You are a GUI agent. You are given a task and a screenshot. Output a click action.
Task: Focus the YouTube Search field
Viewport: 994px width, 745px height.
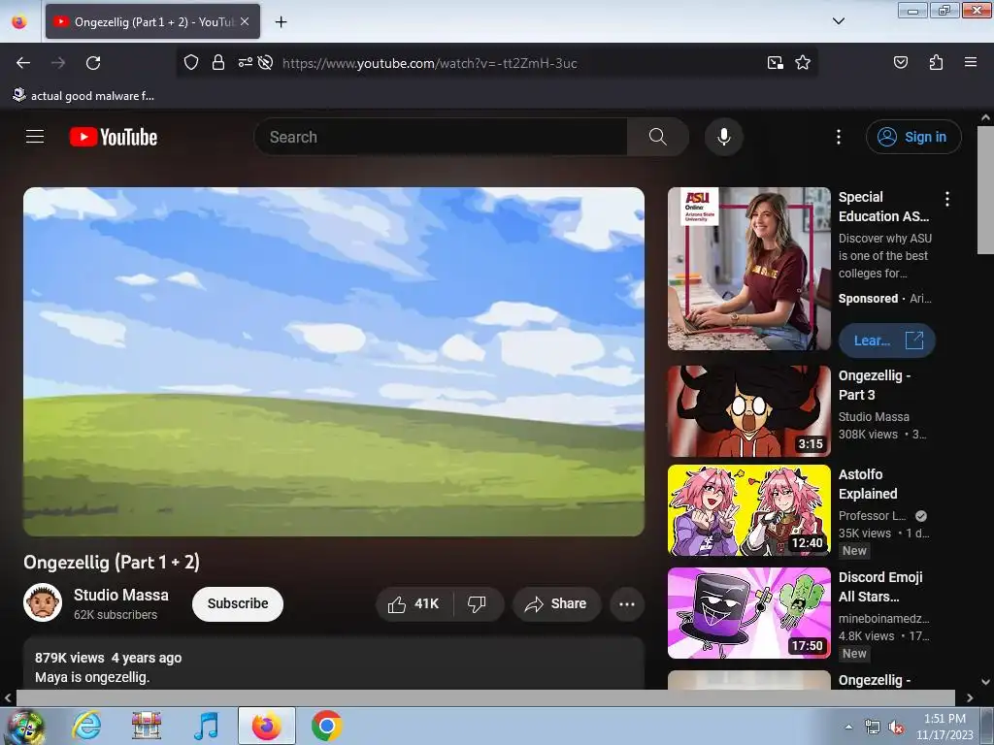pyautogui.click(x=441, y=137)
